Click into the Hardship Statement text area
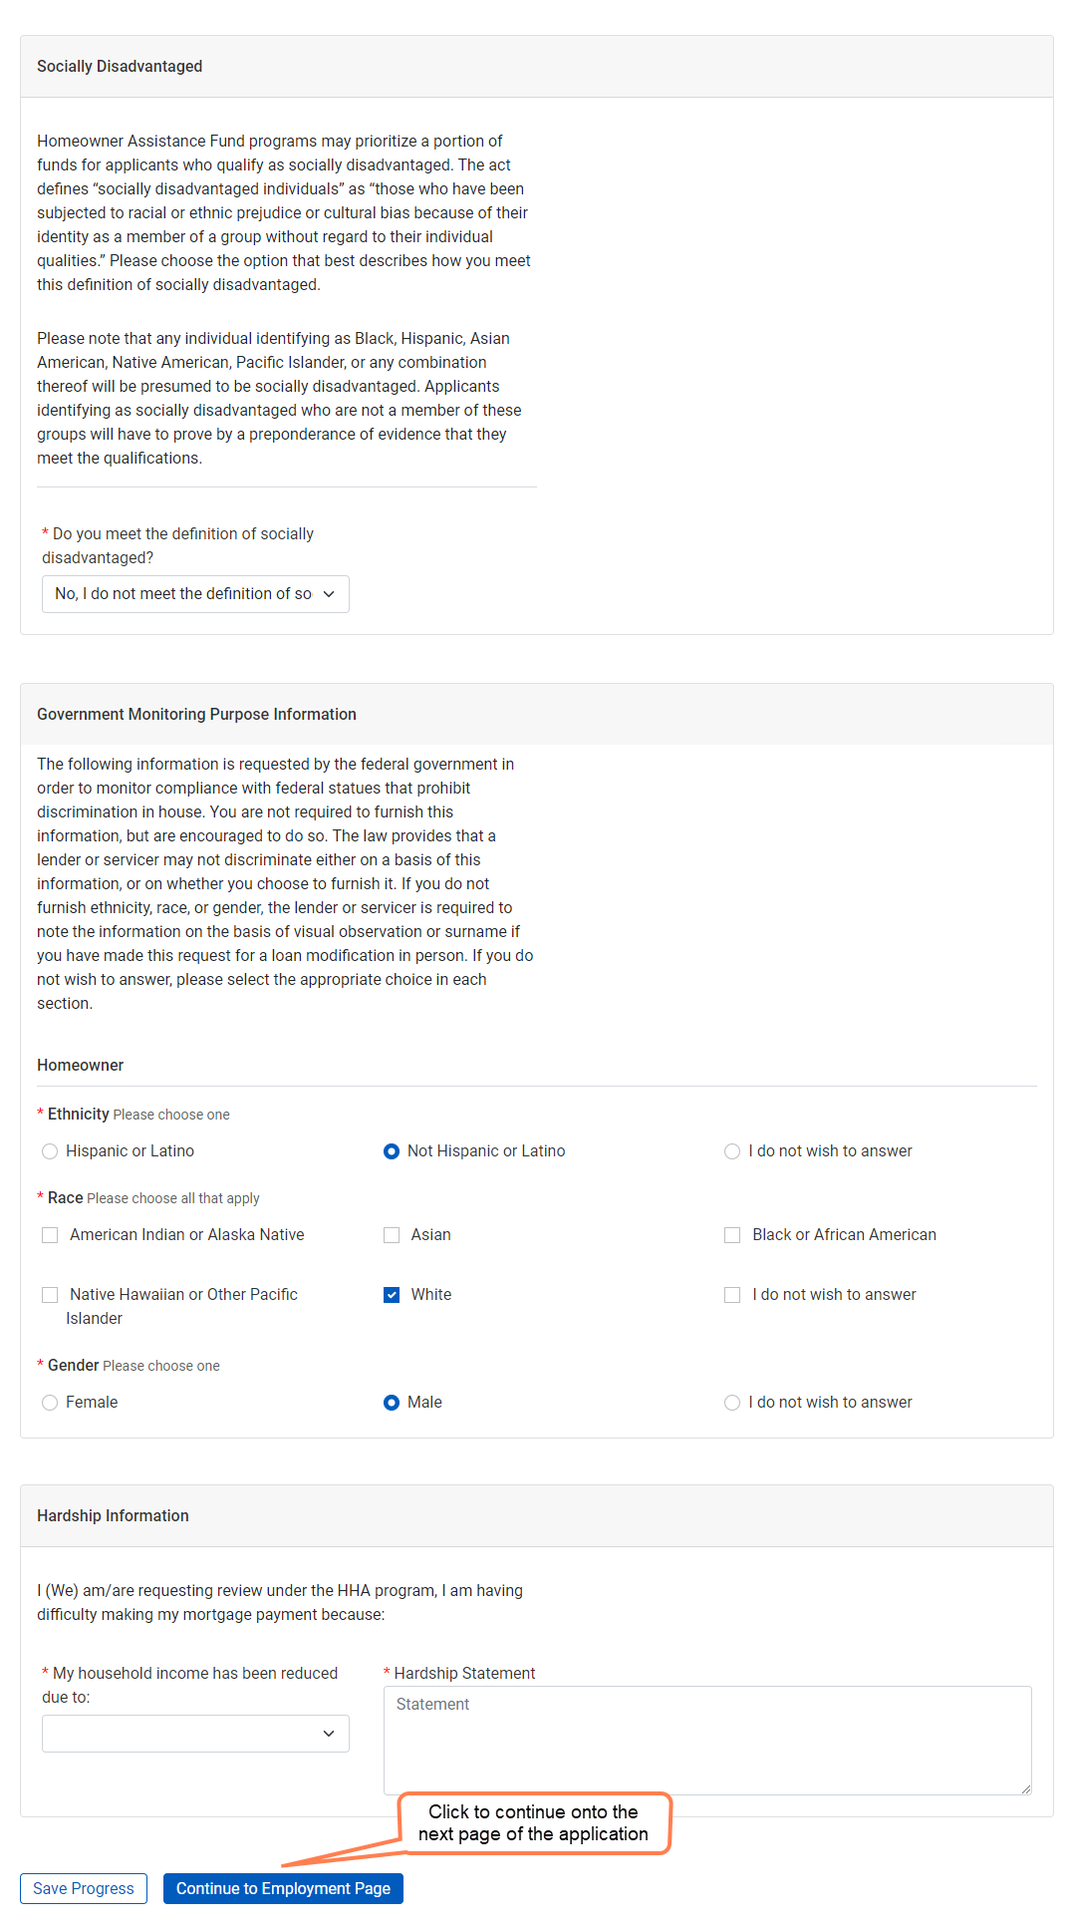The image size is (1074, 1932). click(x=706, y=1740)
